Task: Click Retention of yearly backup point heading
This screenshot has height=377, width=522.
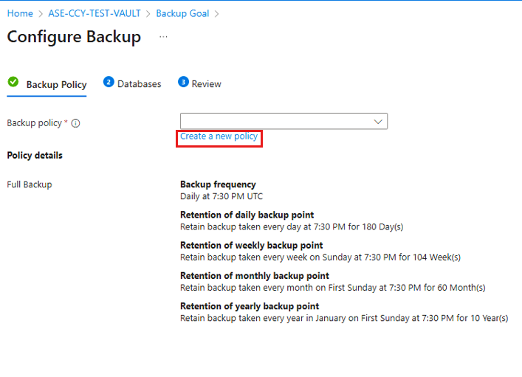Action: [250, 306]
